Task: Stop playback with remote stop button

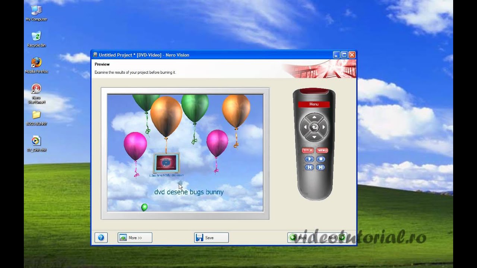Action: coord(320,159)
